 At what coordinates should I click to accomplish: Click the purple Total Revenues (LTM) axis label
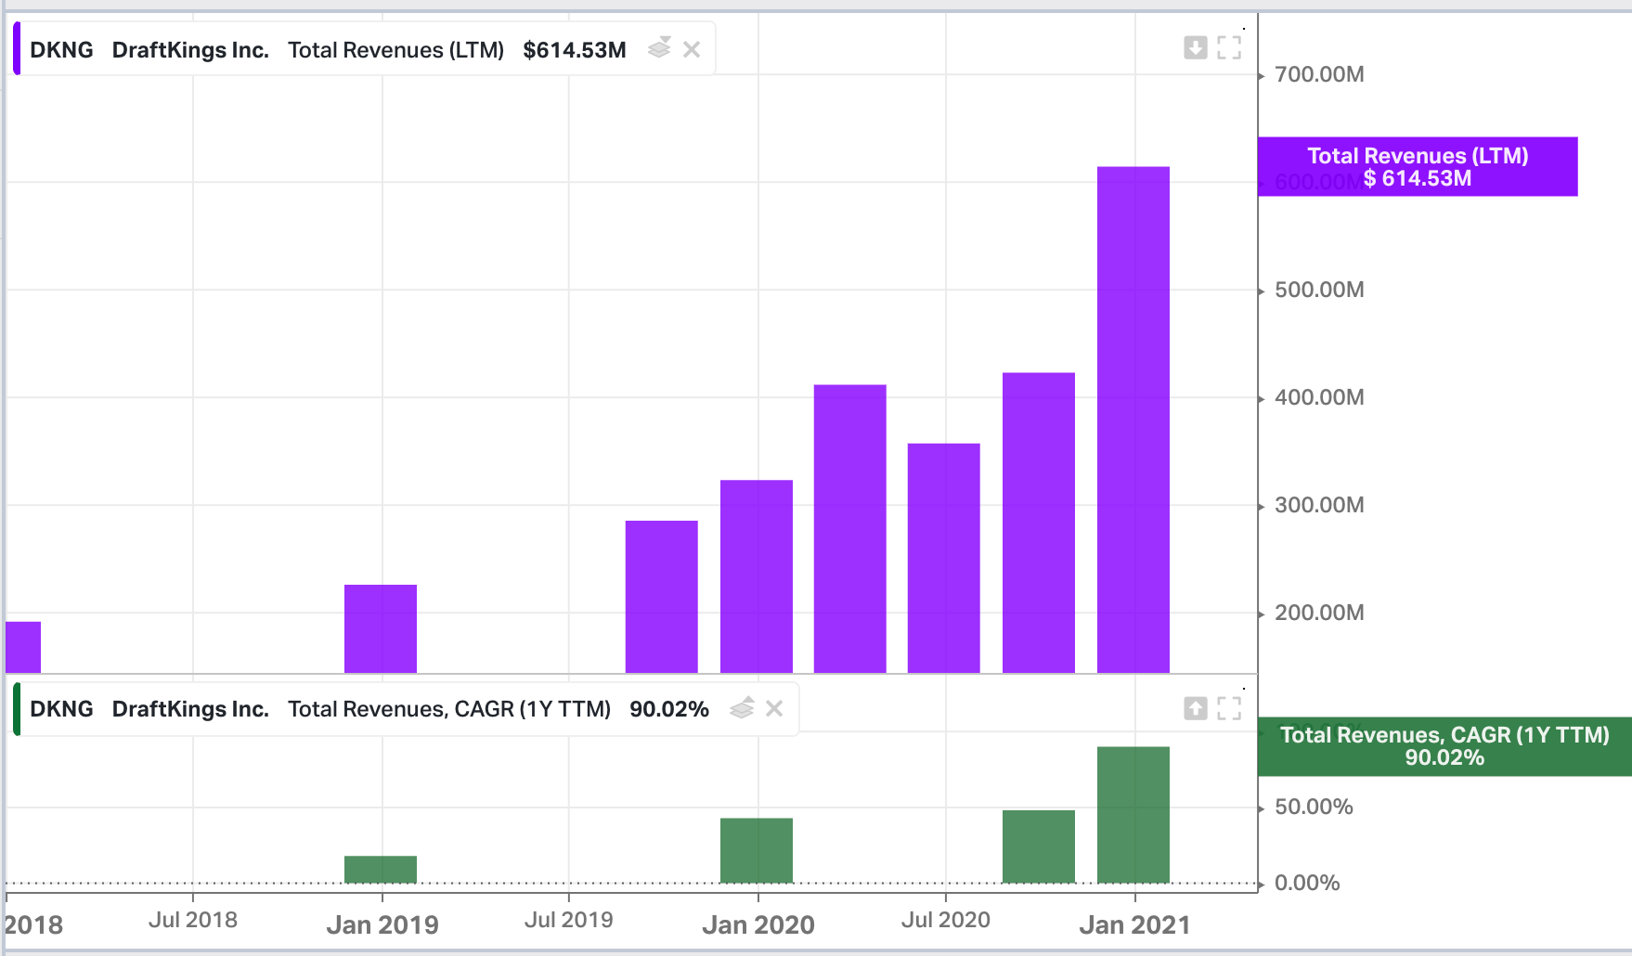1418,167
